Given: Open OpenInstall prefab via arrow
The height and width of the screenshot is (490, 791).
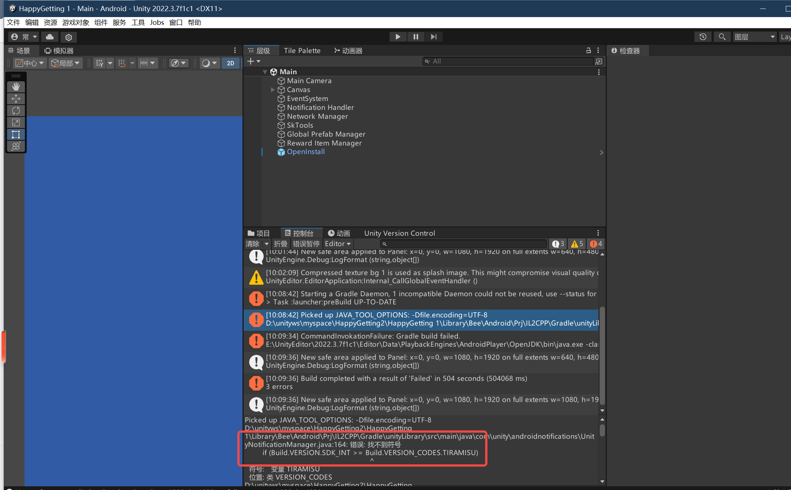Looking at the screenshot, I should pos(601,153).
